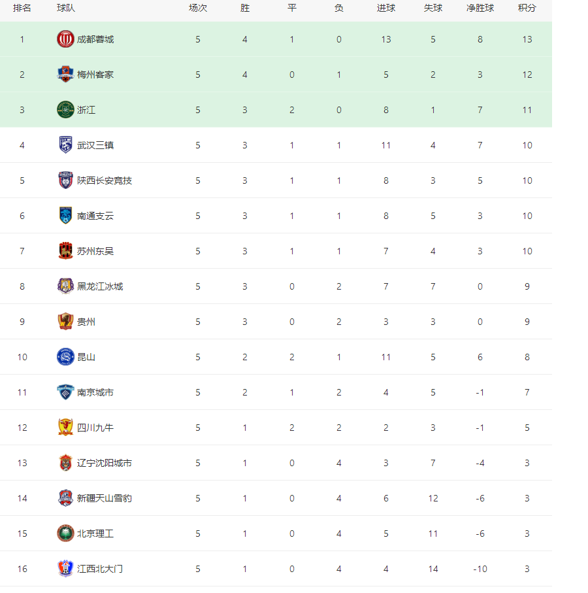Click the 陕西长安竞技 team badge

tap(65, 180)
